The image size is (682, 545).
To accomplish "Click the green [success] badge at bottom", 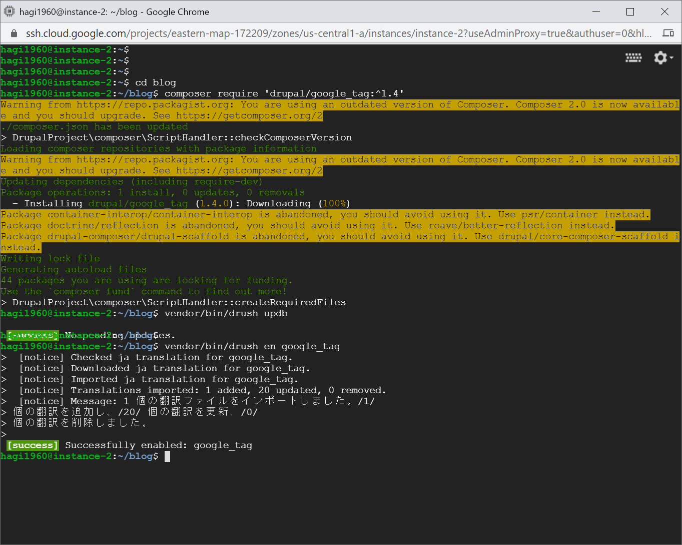I will click(33, 445).
